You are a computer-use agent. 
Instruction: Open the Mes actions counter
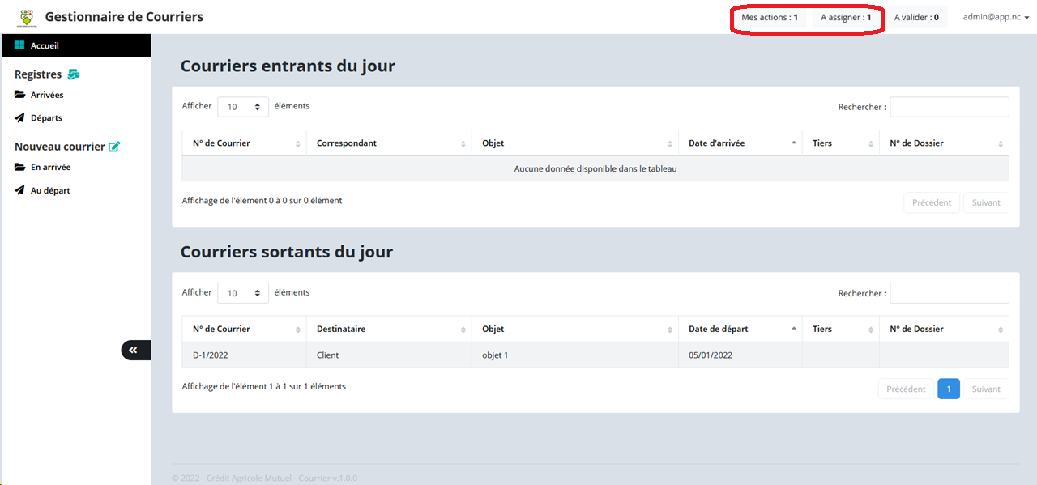(x=770, y=17)
